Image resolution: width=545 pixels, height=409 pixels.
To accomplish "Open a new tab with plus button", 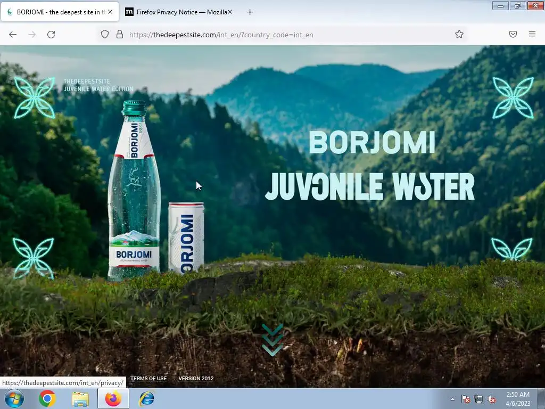I will pyautogui.click(x=250, y=12).
